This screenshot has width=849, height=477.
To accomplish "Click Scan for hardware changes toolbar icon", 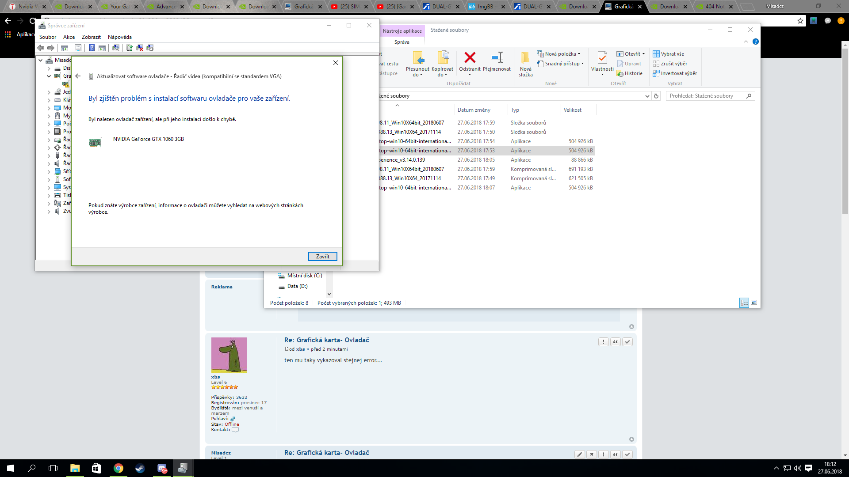I will coord(116,48).
